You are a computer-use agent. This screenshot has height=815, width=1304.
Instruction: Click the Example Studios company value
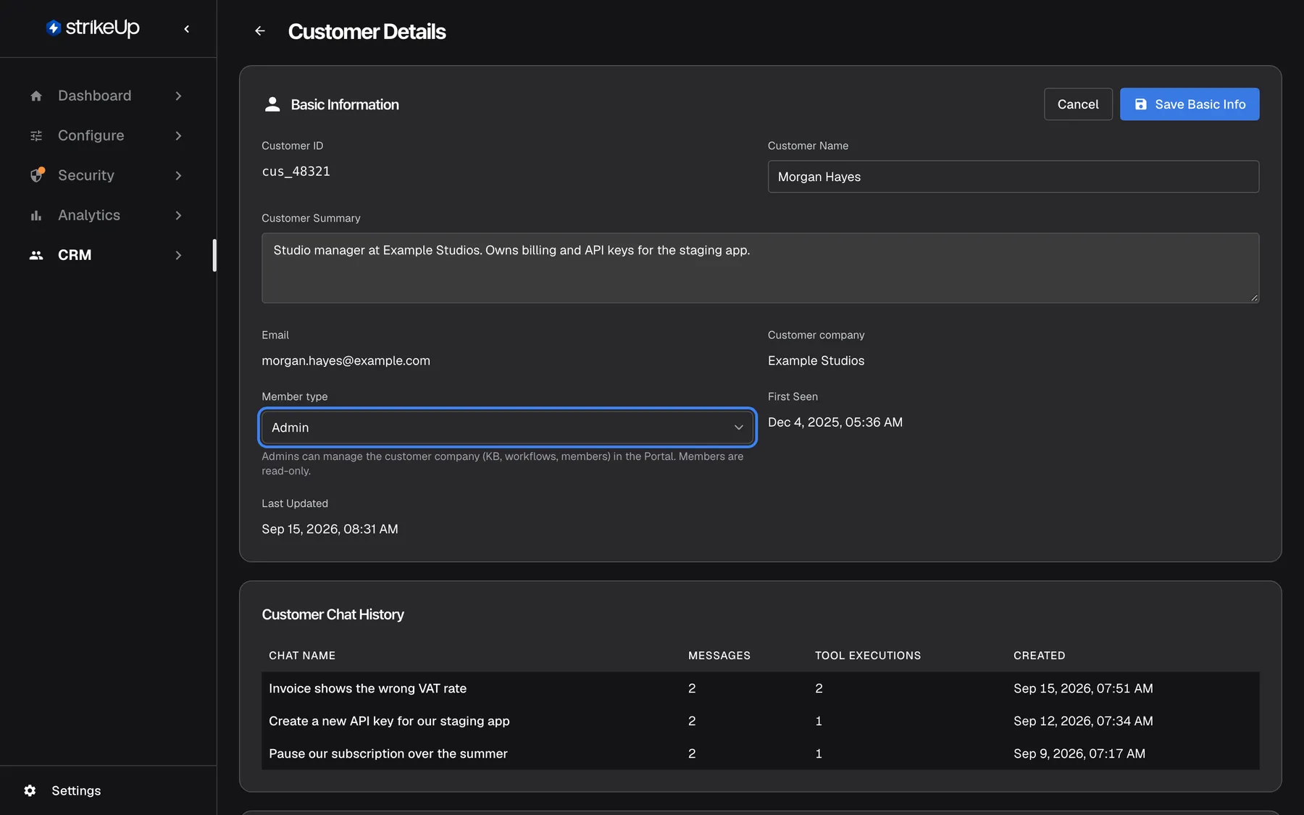click(816, 361)
